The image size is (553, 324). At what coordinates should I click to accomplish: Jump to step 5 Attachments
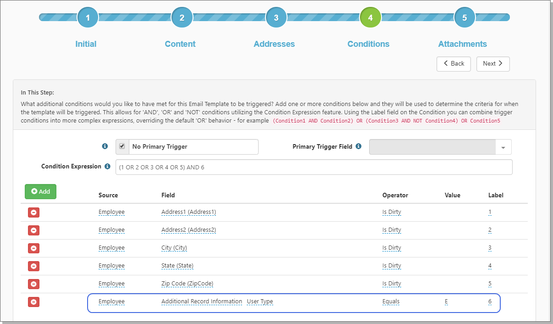click(464, 18)
